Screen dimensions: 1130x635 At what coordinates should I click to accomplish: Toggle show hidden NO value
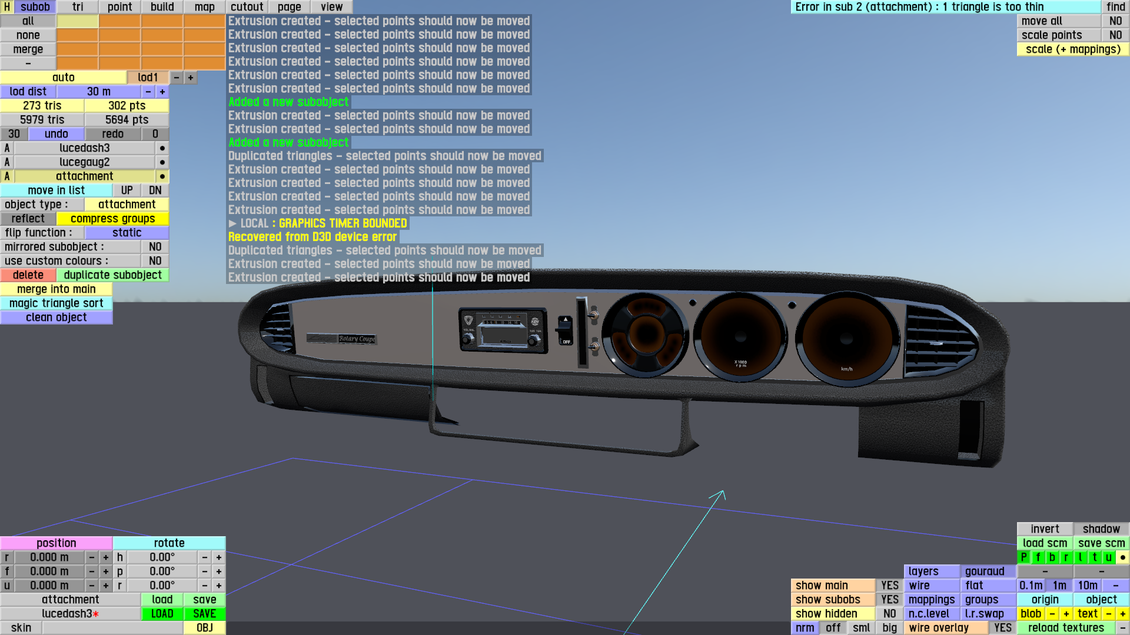(x=889, y=614)
